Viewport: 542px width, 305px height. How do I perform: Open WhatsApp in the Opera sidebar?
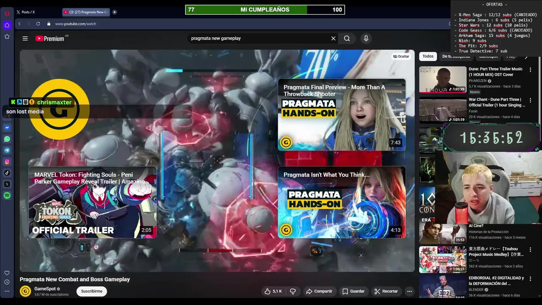coord(7,139)
